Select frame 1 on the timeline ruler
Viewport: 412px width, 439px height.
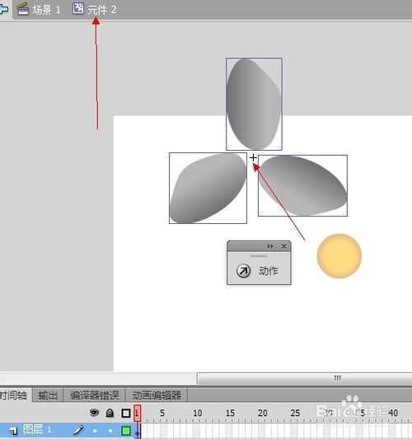pos(137,413)
